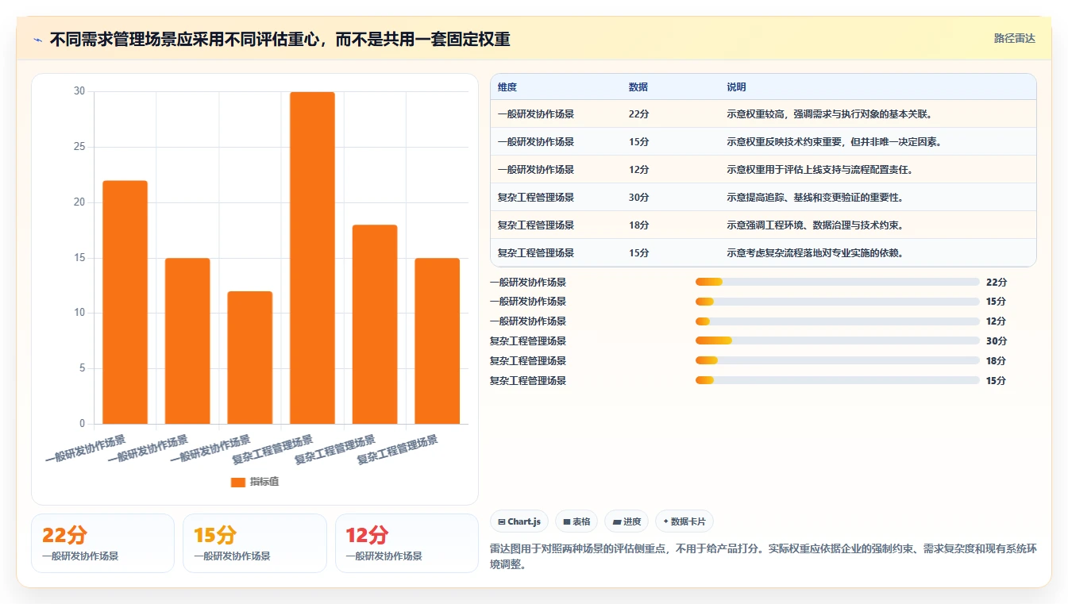Click the lightning icon beside the title

point(37,39)
